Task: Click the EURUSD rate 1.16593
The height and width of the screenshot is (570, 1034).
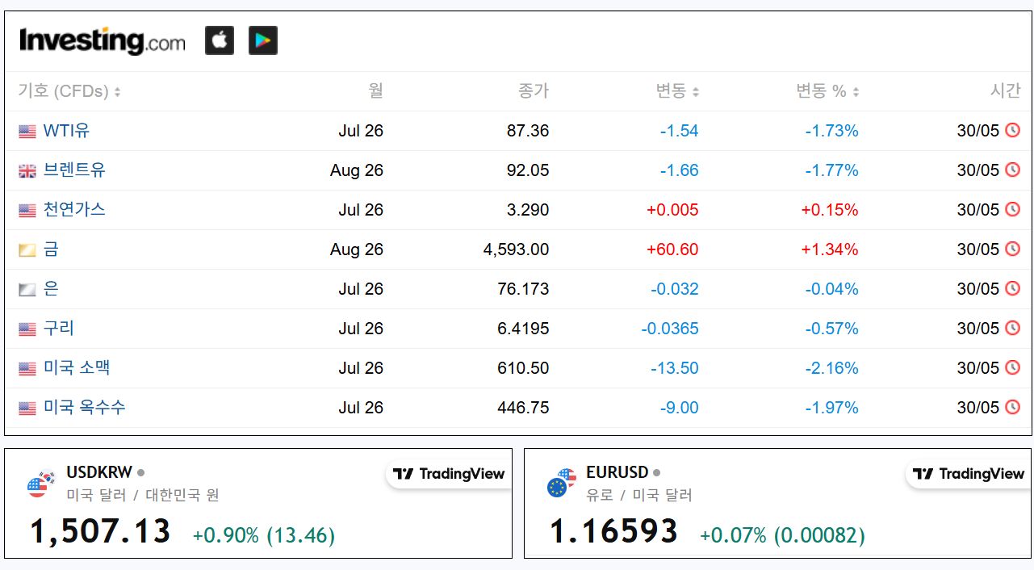Action: [614, 532]
